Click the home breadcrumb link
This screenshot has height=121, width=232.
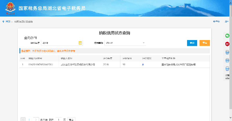(8, 22)
